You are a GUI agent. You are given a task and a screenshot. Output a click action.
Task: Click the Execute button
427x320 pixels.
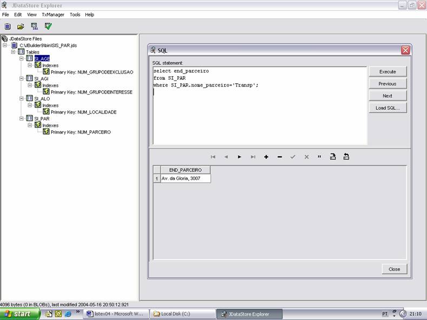tap(388, 72)
